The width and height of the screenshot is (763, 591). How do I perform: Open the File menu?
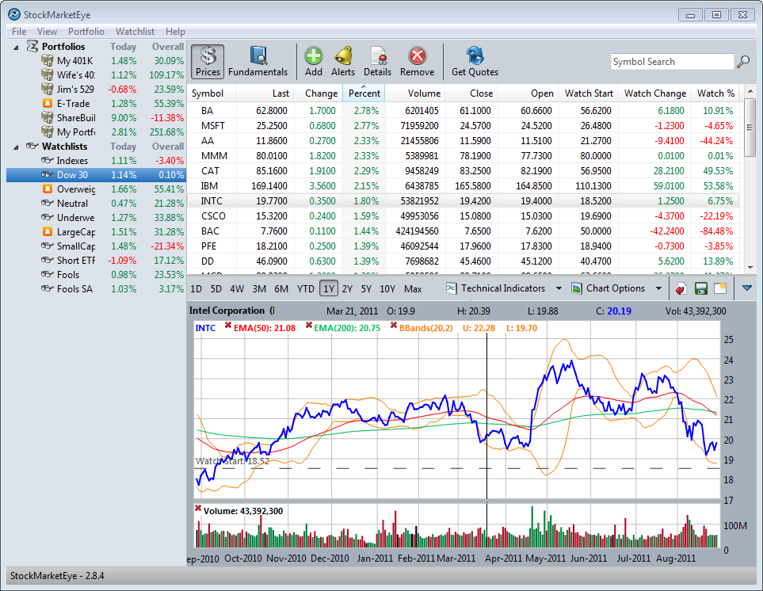coord(19,31)
